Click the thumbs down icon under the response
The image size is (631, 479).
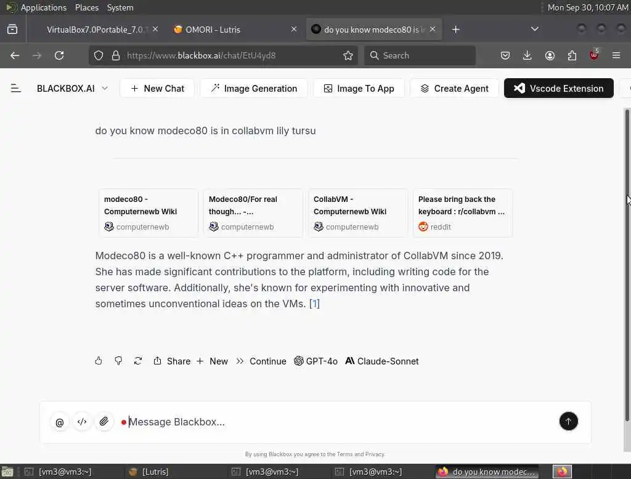[x=118, y=361]
